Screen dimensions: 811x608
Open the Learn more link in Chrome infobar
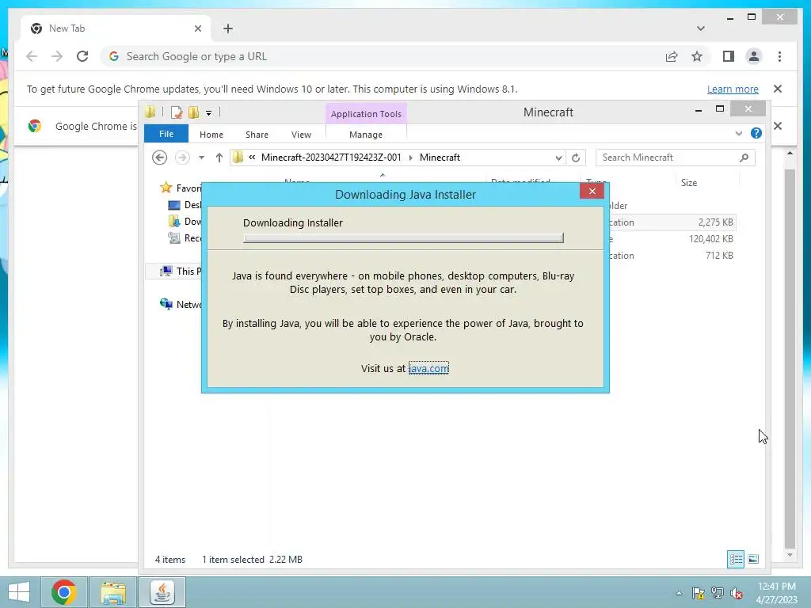pyautogui.click(x=733, y=89)
